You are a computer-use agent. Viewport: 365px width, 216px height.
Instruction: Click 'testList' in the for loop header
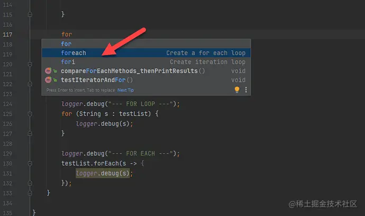pos(133,114)
